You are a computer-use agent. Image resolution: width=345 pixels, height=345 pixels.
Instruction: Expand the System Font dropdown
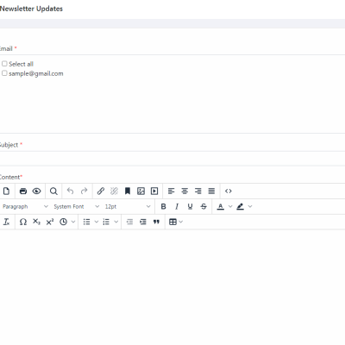click(x=76, y=206)
